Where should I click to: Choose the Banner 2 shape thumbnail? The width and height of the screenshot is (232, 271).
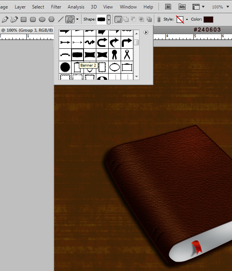click(x=77, y=55)
